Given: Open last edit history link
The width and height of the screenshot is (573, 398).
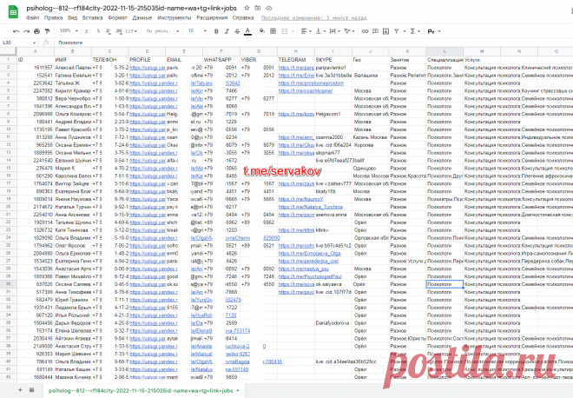Looking at the screenshot, I should 314,18.
